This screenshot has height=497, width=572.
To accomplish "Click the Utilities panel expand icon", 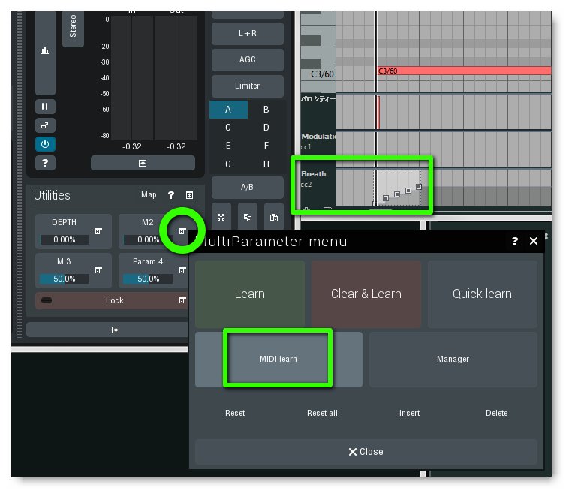I will tap(189, 195).
